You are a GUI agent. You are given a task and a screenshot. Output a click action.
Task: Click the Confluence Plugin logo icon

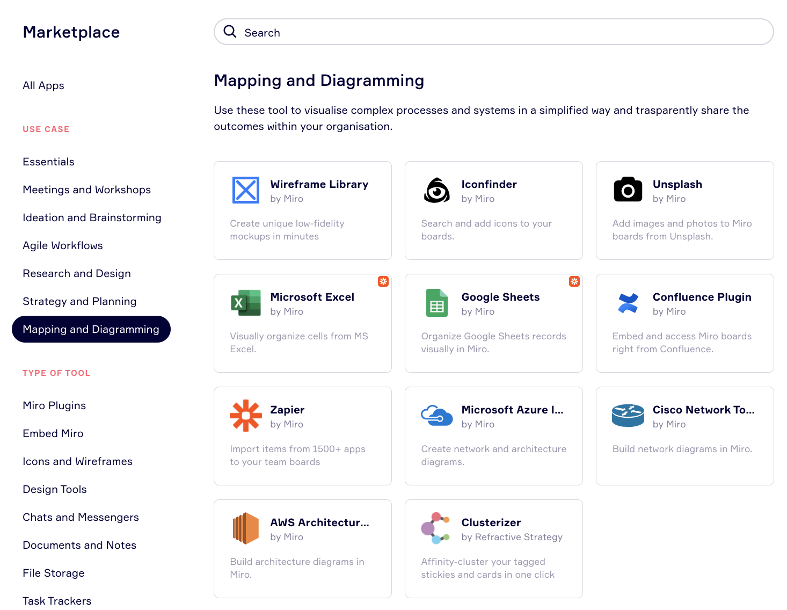628,303
